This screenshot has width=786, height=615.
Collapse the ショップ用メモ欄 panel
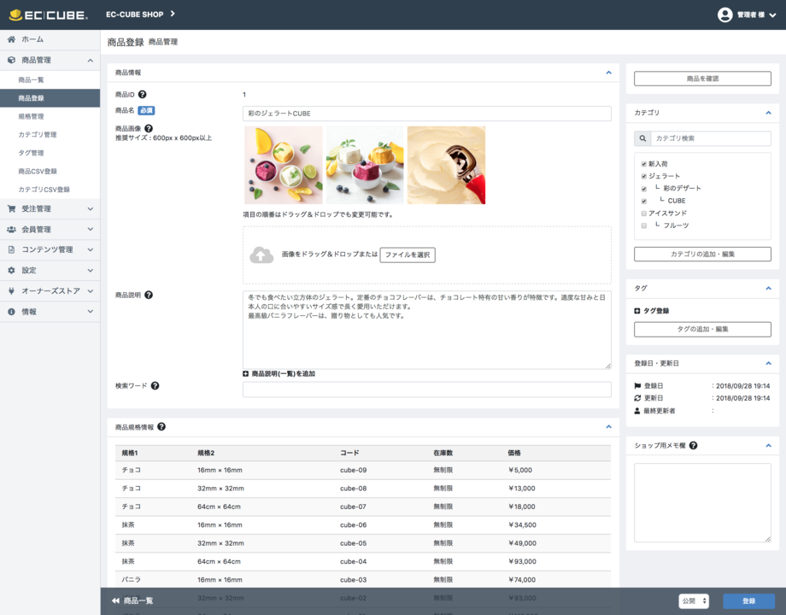click(x=768, y=445)
